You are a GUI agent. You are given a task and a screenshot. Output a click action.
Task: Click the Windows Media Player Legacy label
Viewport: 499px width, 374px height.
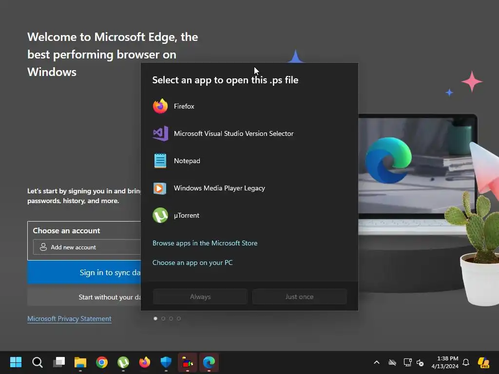(219, 188)
